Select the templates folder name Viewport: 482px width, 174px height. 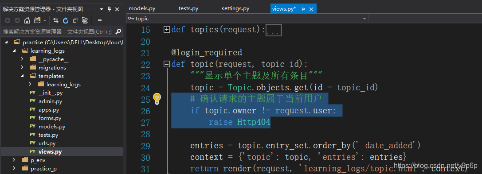pos(51,76)
